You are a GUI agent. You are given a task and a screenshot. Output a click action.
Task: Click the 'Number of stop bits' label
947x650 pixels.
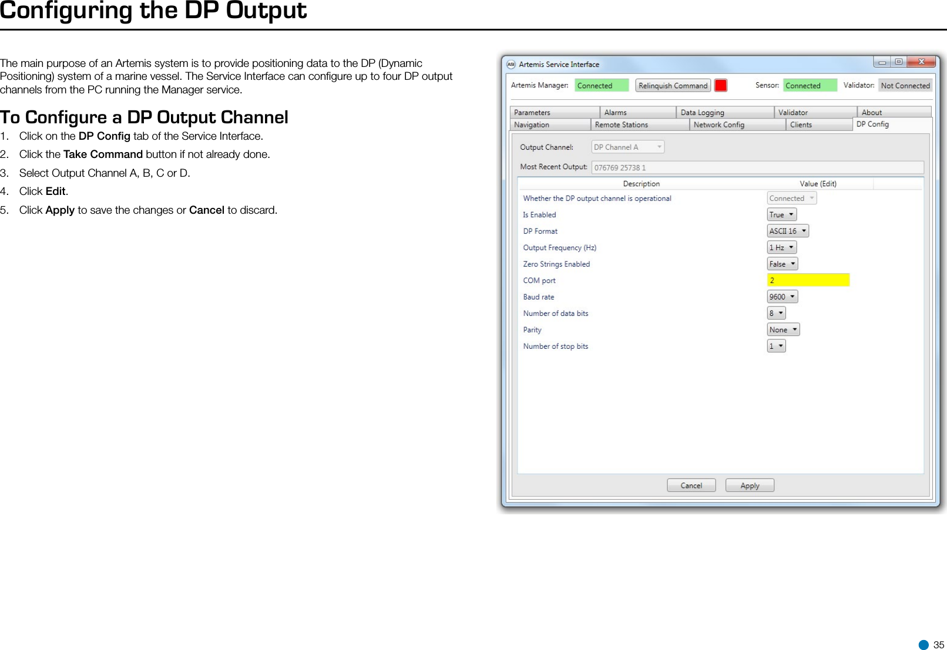tap(556, 346)
